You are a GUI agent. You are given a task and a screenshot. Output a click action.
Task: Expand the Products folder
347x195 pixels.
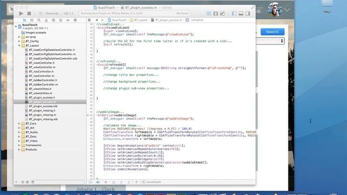tap(20, 149)
